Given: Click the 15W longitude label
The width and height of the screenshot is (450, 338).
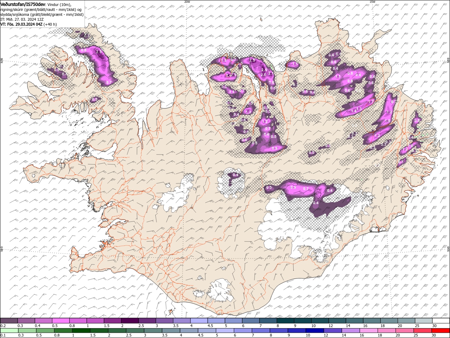Looking at the screenshot, I should 372,2.
